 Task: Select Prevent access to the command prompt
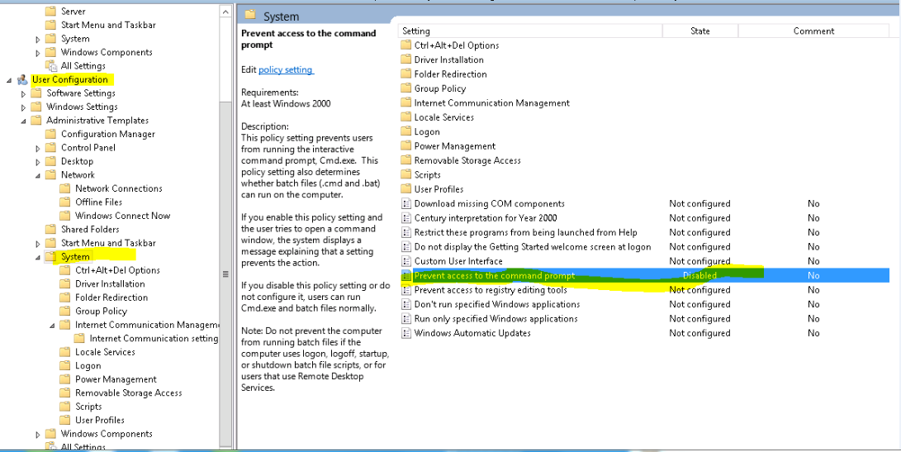pos(494,275)
